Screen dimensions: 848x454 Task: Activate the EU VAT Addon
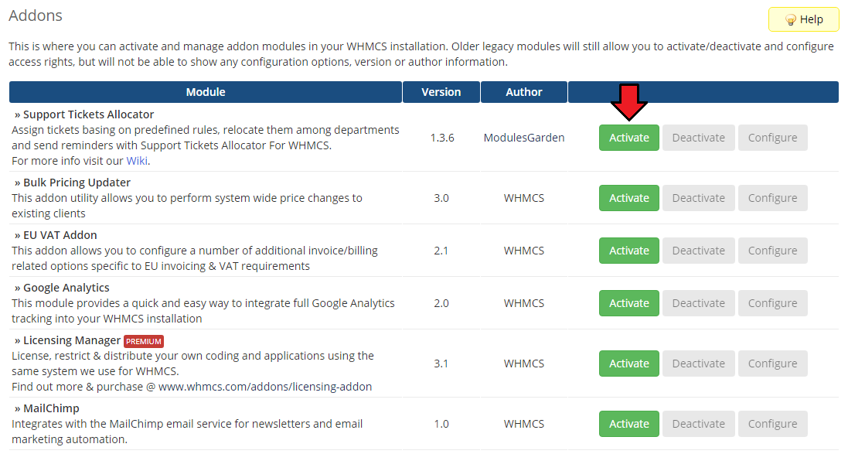pyautogui.click(x=629, y=251)
